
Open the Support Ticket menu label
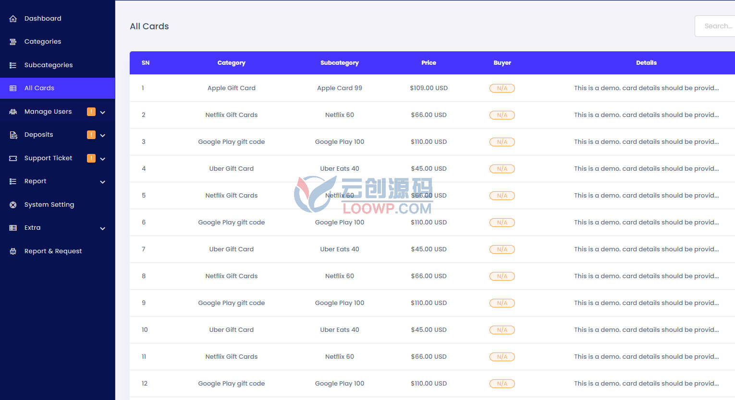(48, 158)
